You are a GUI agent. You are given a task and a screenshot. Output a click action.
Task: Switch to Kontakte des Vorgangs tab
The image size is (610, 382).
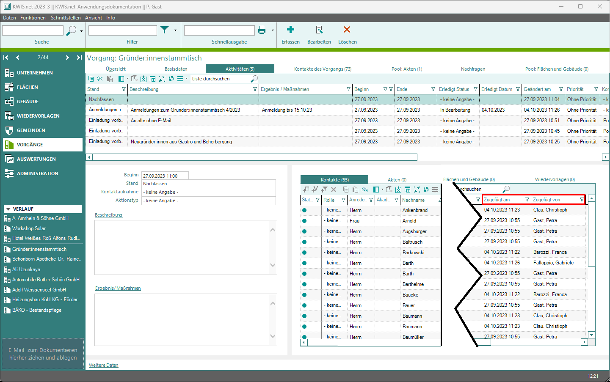(x=323, y=69)
